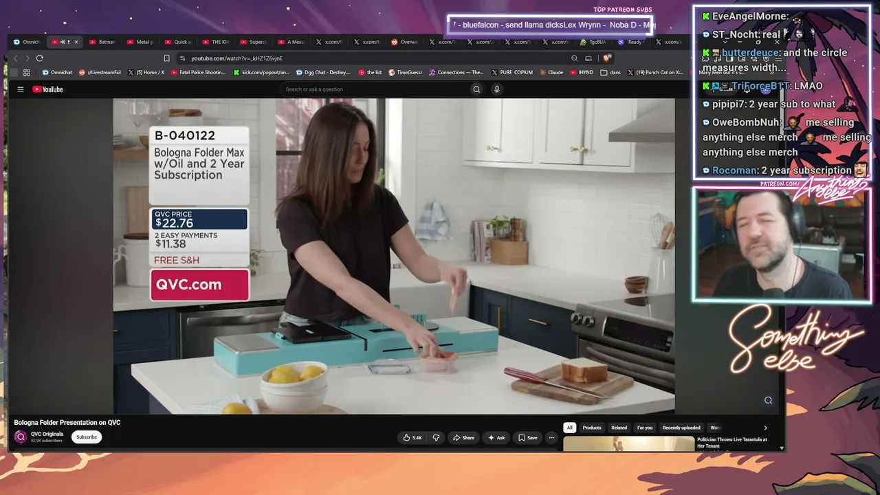Open 'Politician Throws Live Tarantula' video title
Screen dimensions: 880x495
tap(732, 443)
